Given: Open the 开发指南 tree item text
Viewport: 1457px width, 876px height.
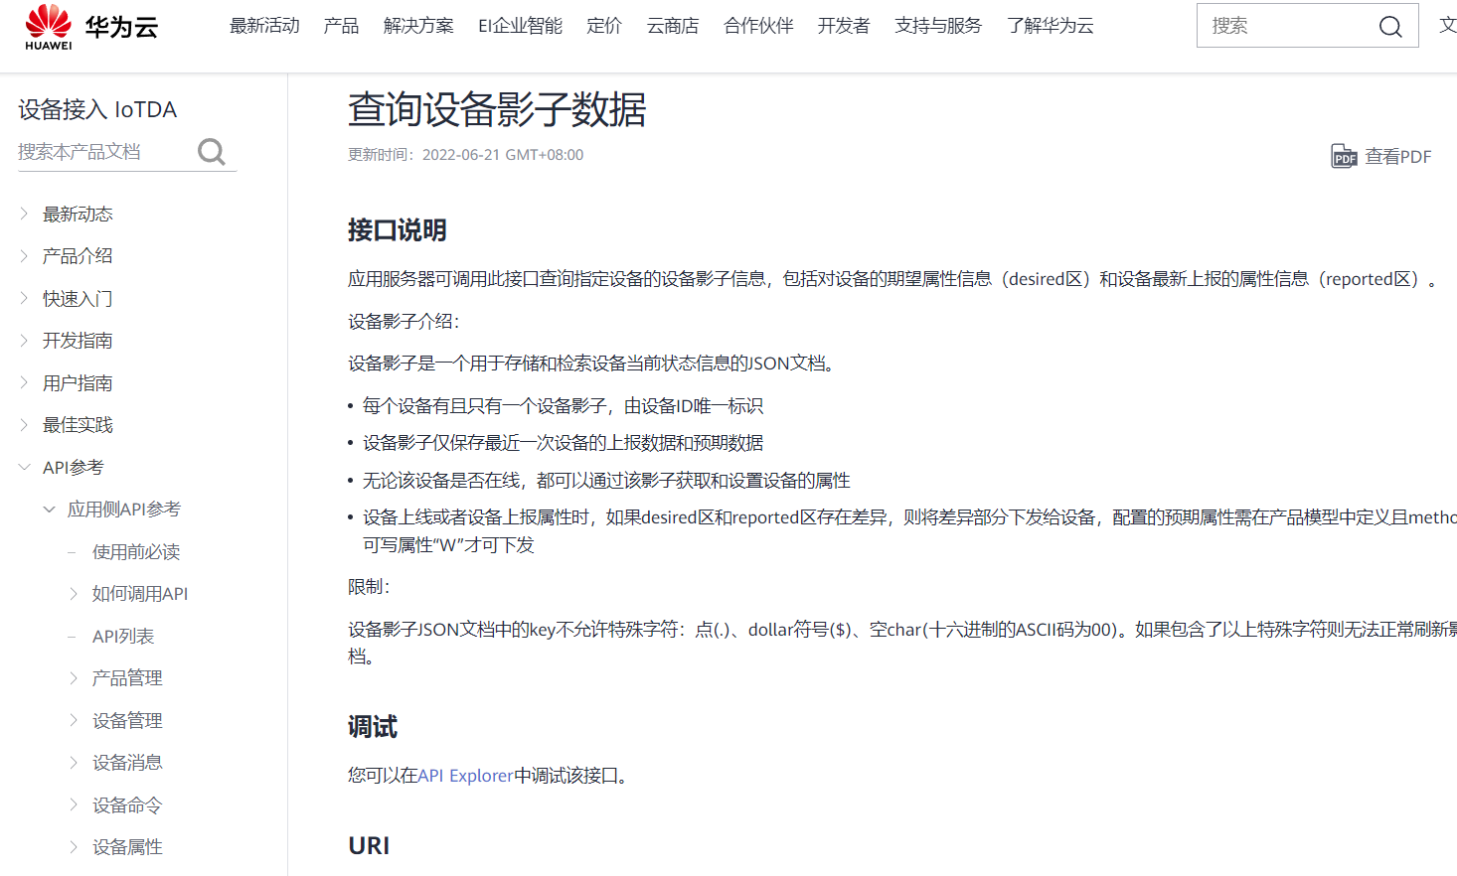Looking at the screenshot, I should click(x=78, y=341).
